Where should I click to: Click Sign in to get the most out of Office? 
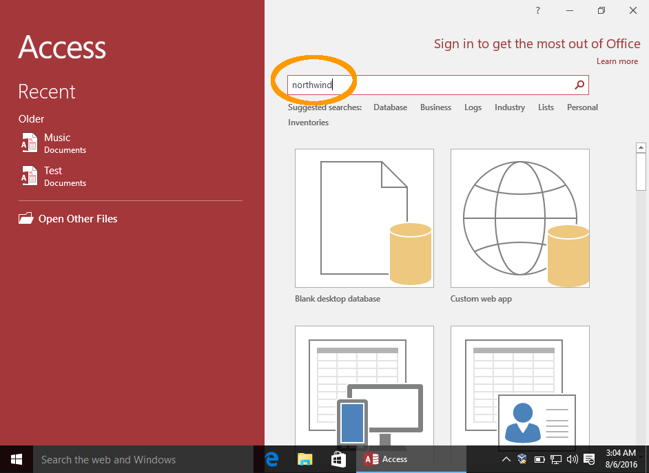coord(537,44)
